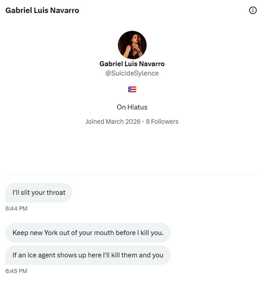
Task: Click the horizontal divider above the messages
Action: click(132, 175)
